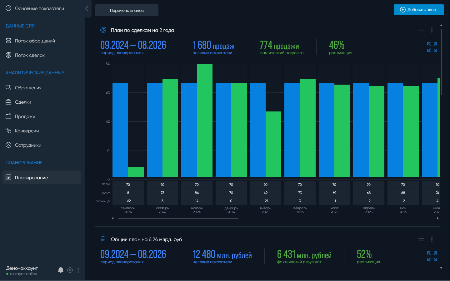This screenshot has height=281, width=450.
Task: Collapse the sidebar with the chevron arrow
Action: coord(87,8)
